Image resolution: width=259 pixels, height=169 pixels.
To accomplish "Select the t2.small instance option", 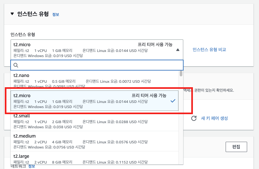I will pyautogui.click(x=94, y=121).
